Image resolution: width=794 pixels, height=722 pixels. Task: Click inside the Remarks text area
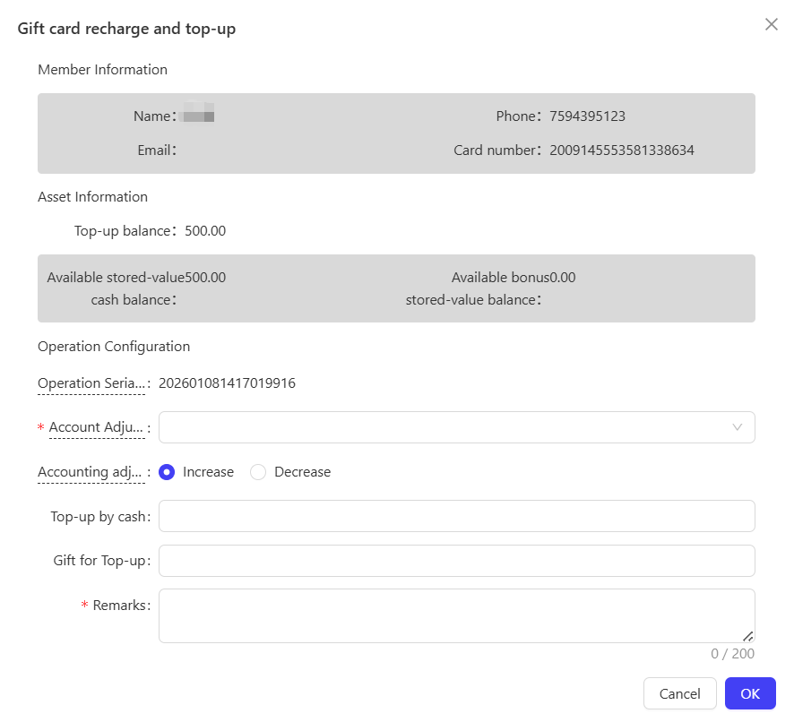[x=457, y=615]
